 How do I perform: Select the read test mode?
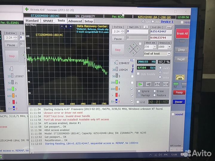160,72
